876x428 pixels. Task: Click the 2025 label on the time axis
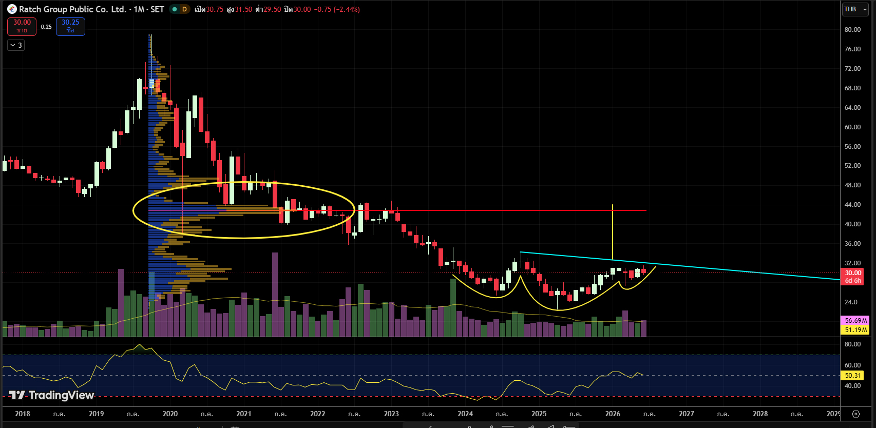point(539,414)
